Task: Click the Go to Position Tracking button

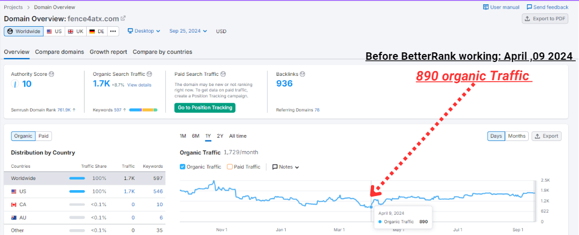Action: tap(204, 107)
